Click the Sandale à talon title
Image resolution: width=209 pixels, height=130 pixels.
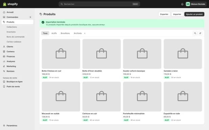point(170,71)
